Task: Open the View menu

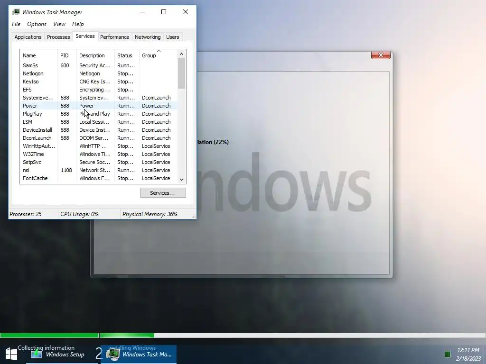Action: [59, 24]
